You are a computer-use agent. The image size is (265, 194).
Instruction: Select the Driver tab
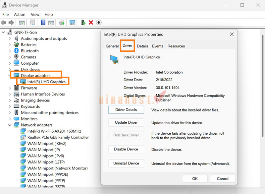127,45
